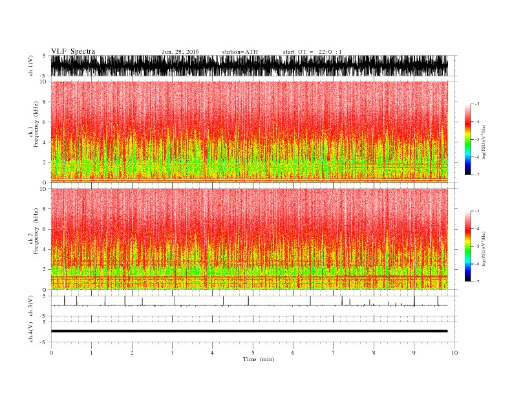Image resolution: width=512 pixels, height=396 pixels.
Task: Click the "3" tick on the time axis
Action: pos(172,353)
